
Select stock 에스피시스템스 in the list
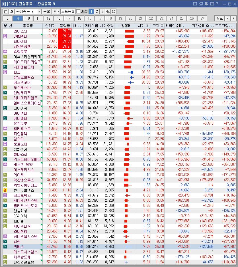click(26, 252)
